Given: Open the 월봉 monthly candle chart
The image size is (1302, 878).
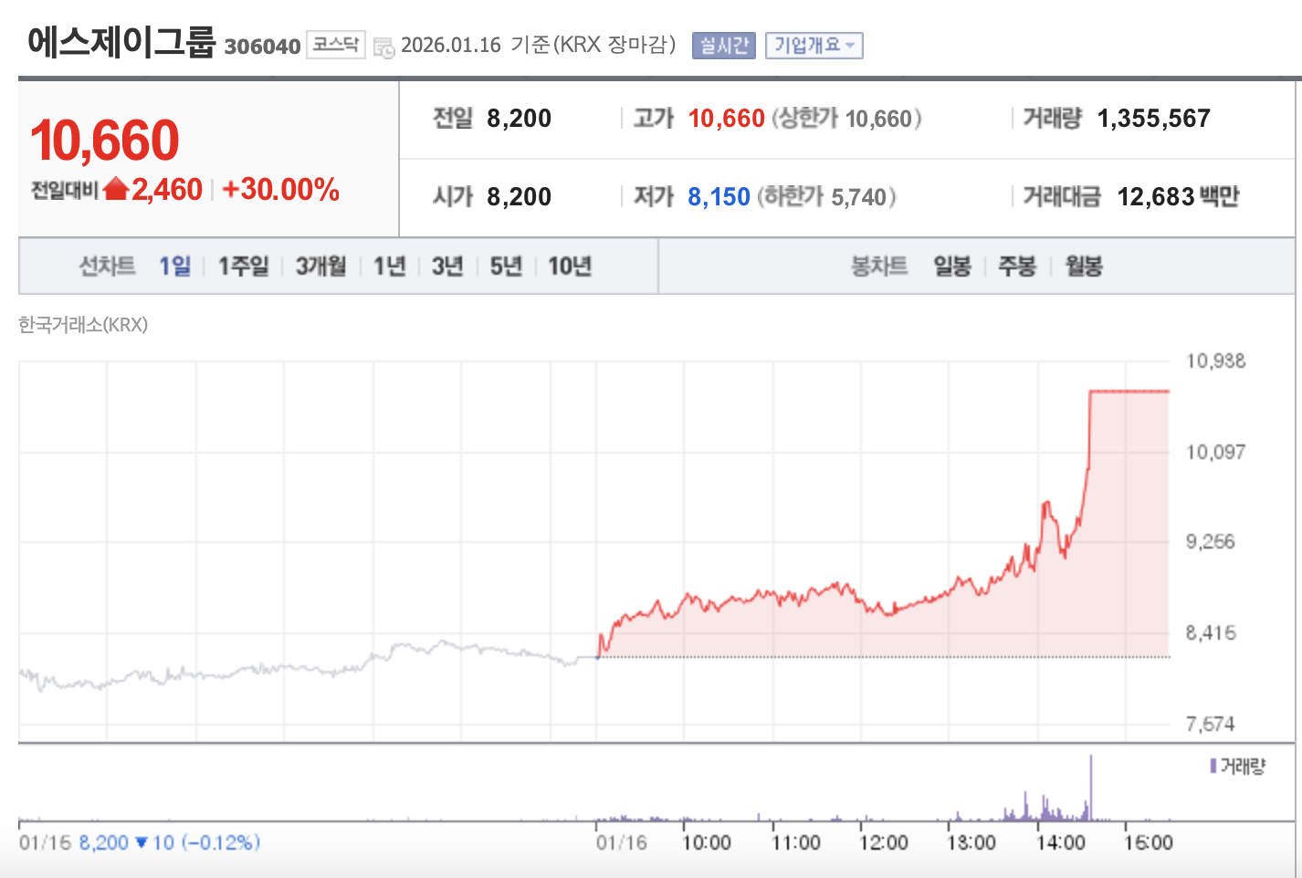Looking at the screenshot, I should (x=1084, y=266).
